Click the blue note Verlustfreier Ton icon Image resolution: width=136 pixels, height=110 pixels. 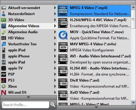click(4, 44)
